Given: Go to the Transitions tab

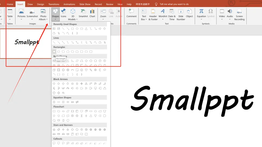Looking at the screenshot, I should pyautogui.click(x=54, y=4).
